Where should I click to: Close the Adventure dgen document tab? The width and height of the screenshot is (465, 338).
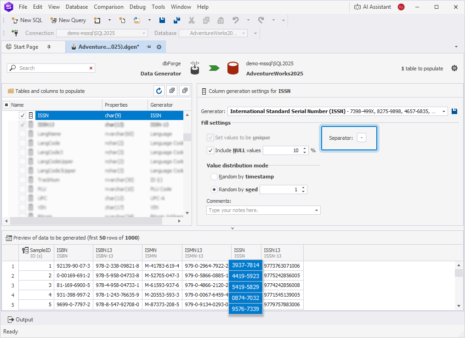159,47
